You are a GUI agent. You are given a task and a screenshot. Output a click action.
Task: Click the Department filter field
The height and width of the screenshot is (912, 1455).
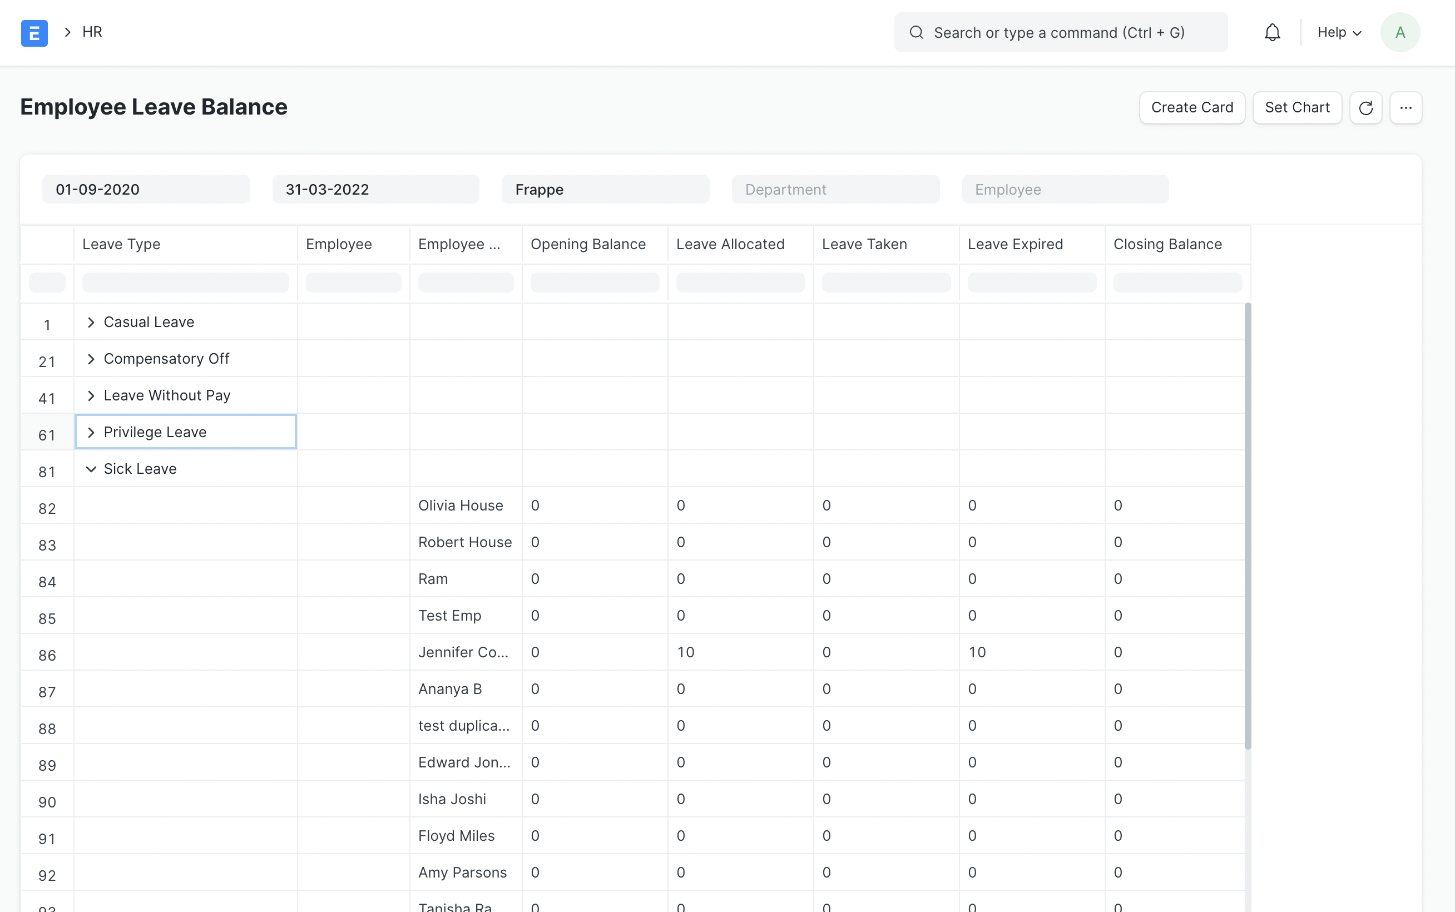pyautogui.click(x=835, y=190)
